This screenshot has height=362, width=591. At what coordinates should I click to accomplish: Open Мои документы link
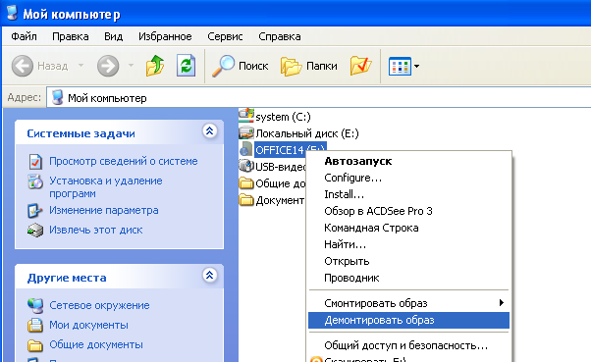coord(88,325)
